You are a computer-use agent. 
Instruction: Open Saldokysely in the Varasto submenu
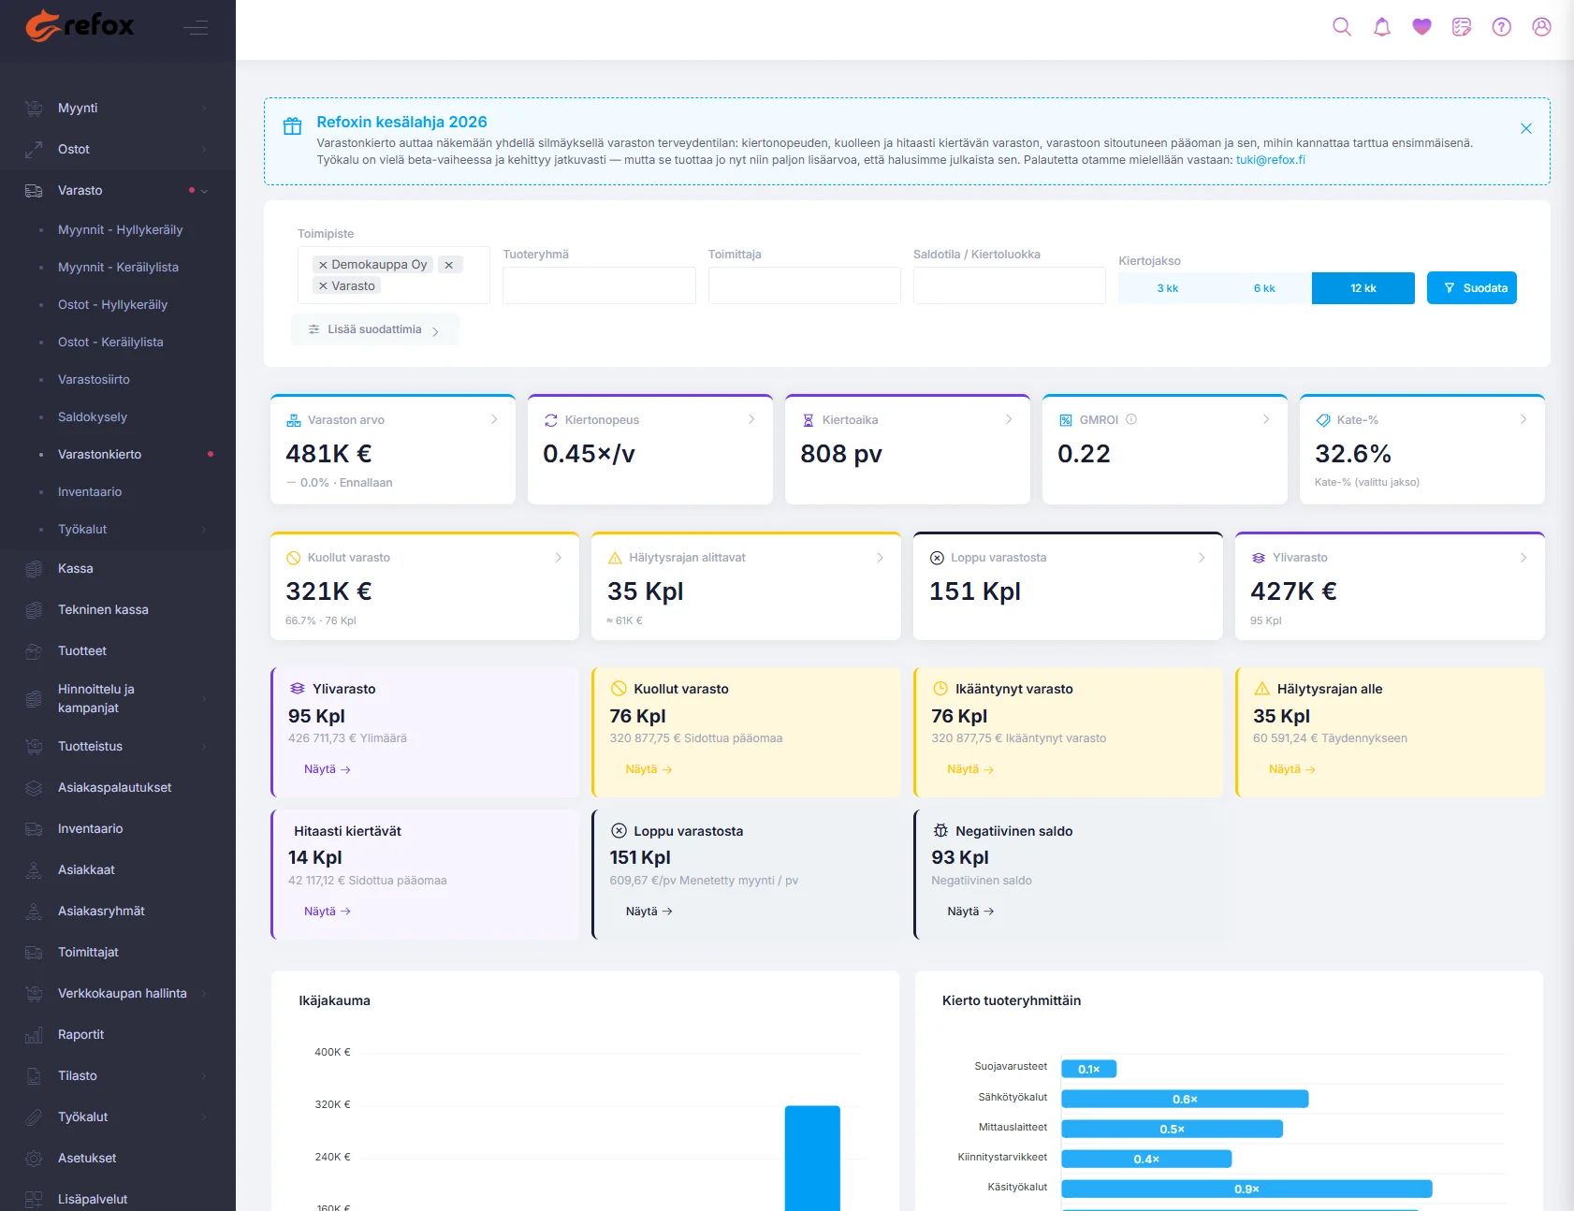pyautogui.click(x=92, y=416)
